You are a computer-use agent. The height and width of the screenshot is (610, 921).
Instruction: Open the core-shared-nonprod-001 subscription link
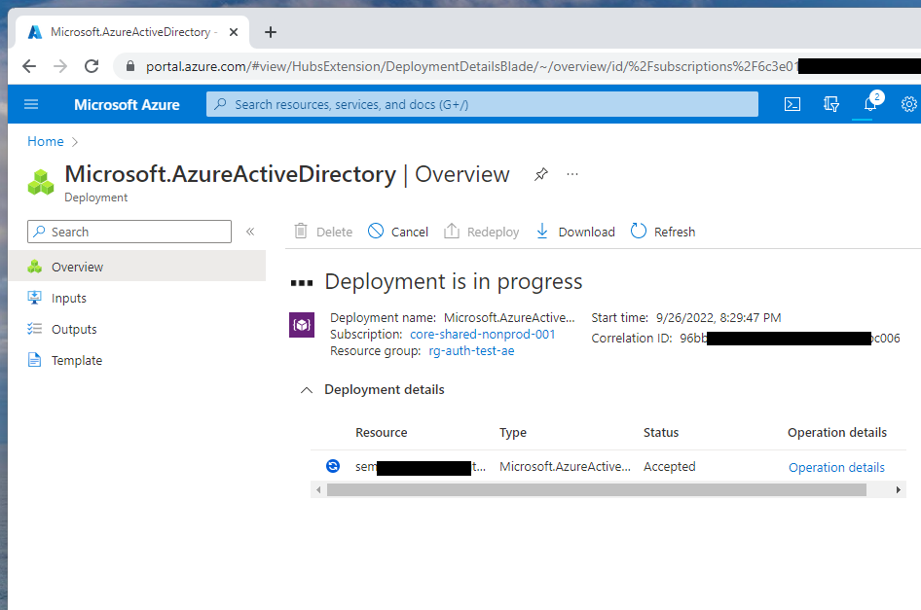pos(482,334)
